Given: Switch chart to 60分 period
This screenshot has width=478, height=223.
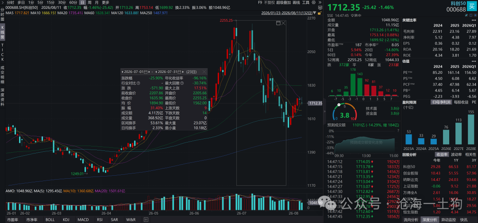Looking at the screenshot, I should coord(73,3).
